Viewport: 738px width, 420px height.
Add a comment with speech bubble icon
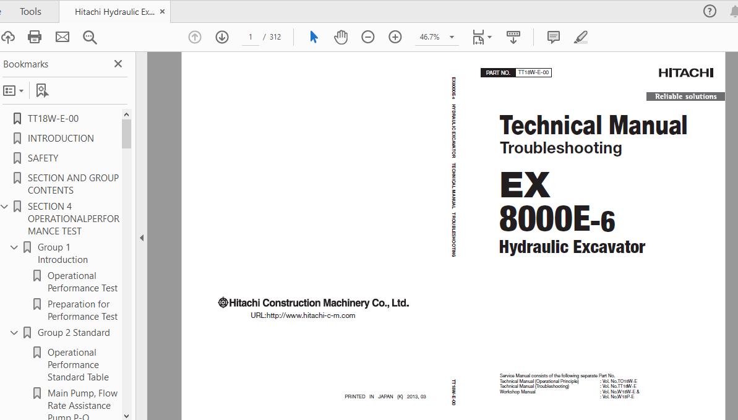coord(554,37)
